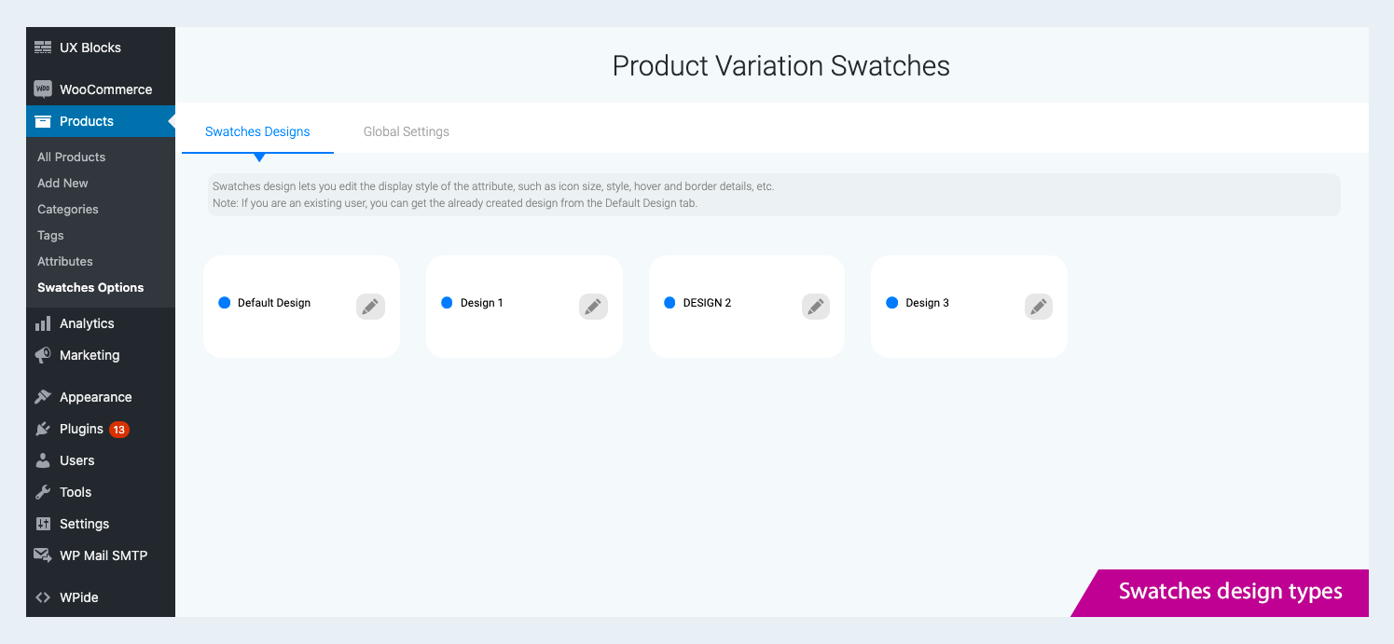
Task: Select the Design 1 blue radio dot
Action: pos(447,303)
